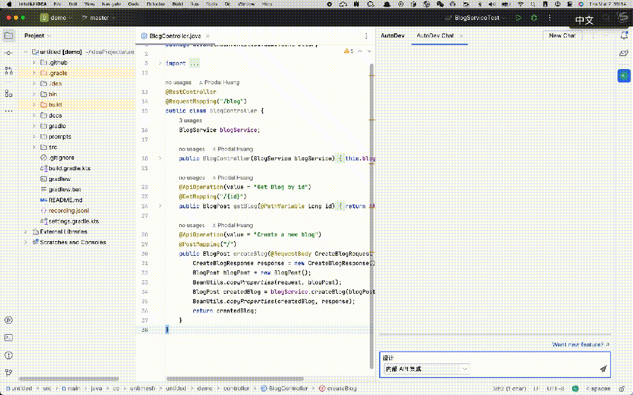Open the blue AutoDev sidebar icon
Image resolution: width=633 pixels, height=395 pixels.
(624, 75)
